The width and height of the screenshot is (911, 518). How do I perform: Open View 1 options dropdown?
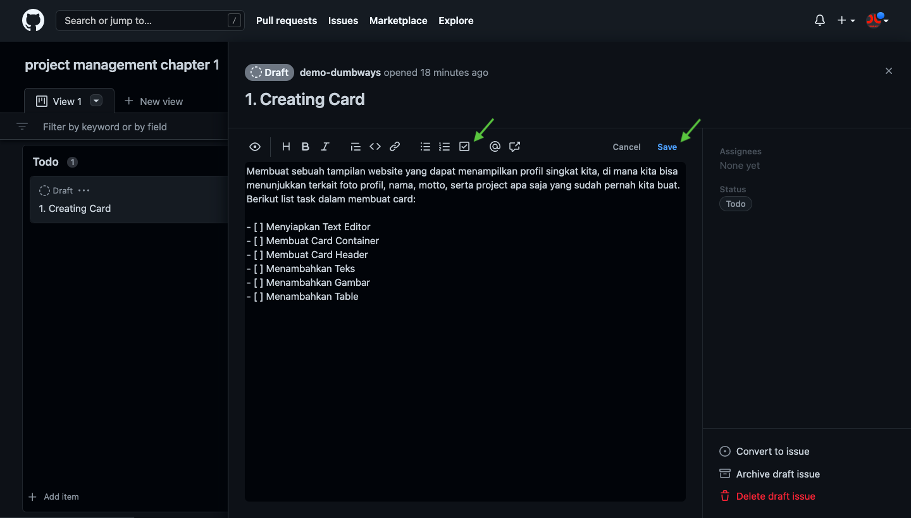(x=96, y=101)
